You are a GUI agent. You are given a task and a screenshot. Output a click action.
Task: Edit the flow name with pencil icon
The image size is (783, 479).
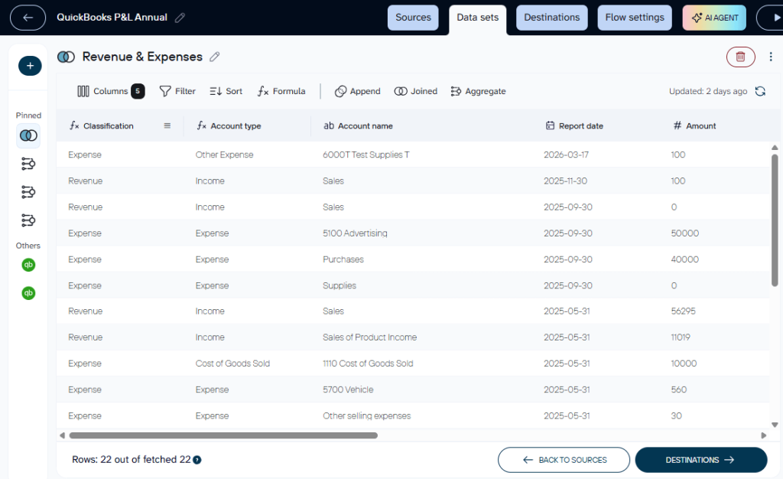(x=180, y=18)
